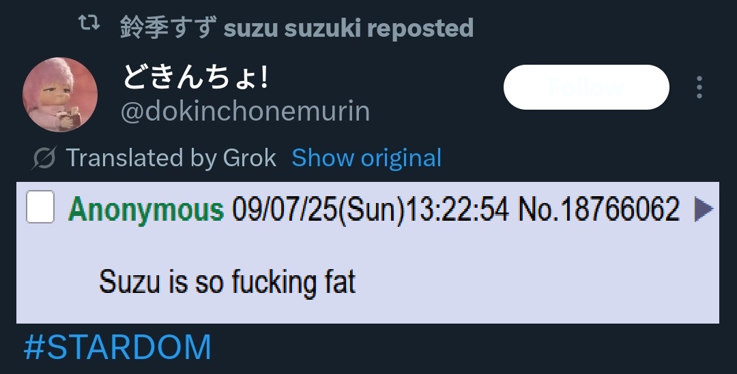The height and width of the screenshot is (374, 737).
Task: Click the Grok slashed-circle icon
Action: tap(44, 157)
